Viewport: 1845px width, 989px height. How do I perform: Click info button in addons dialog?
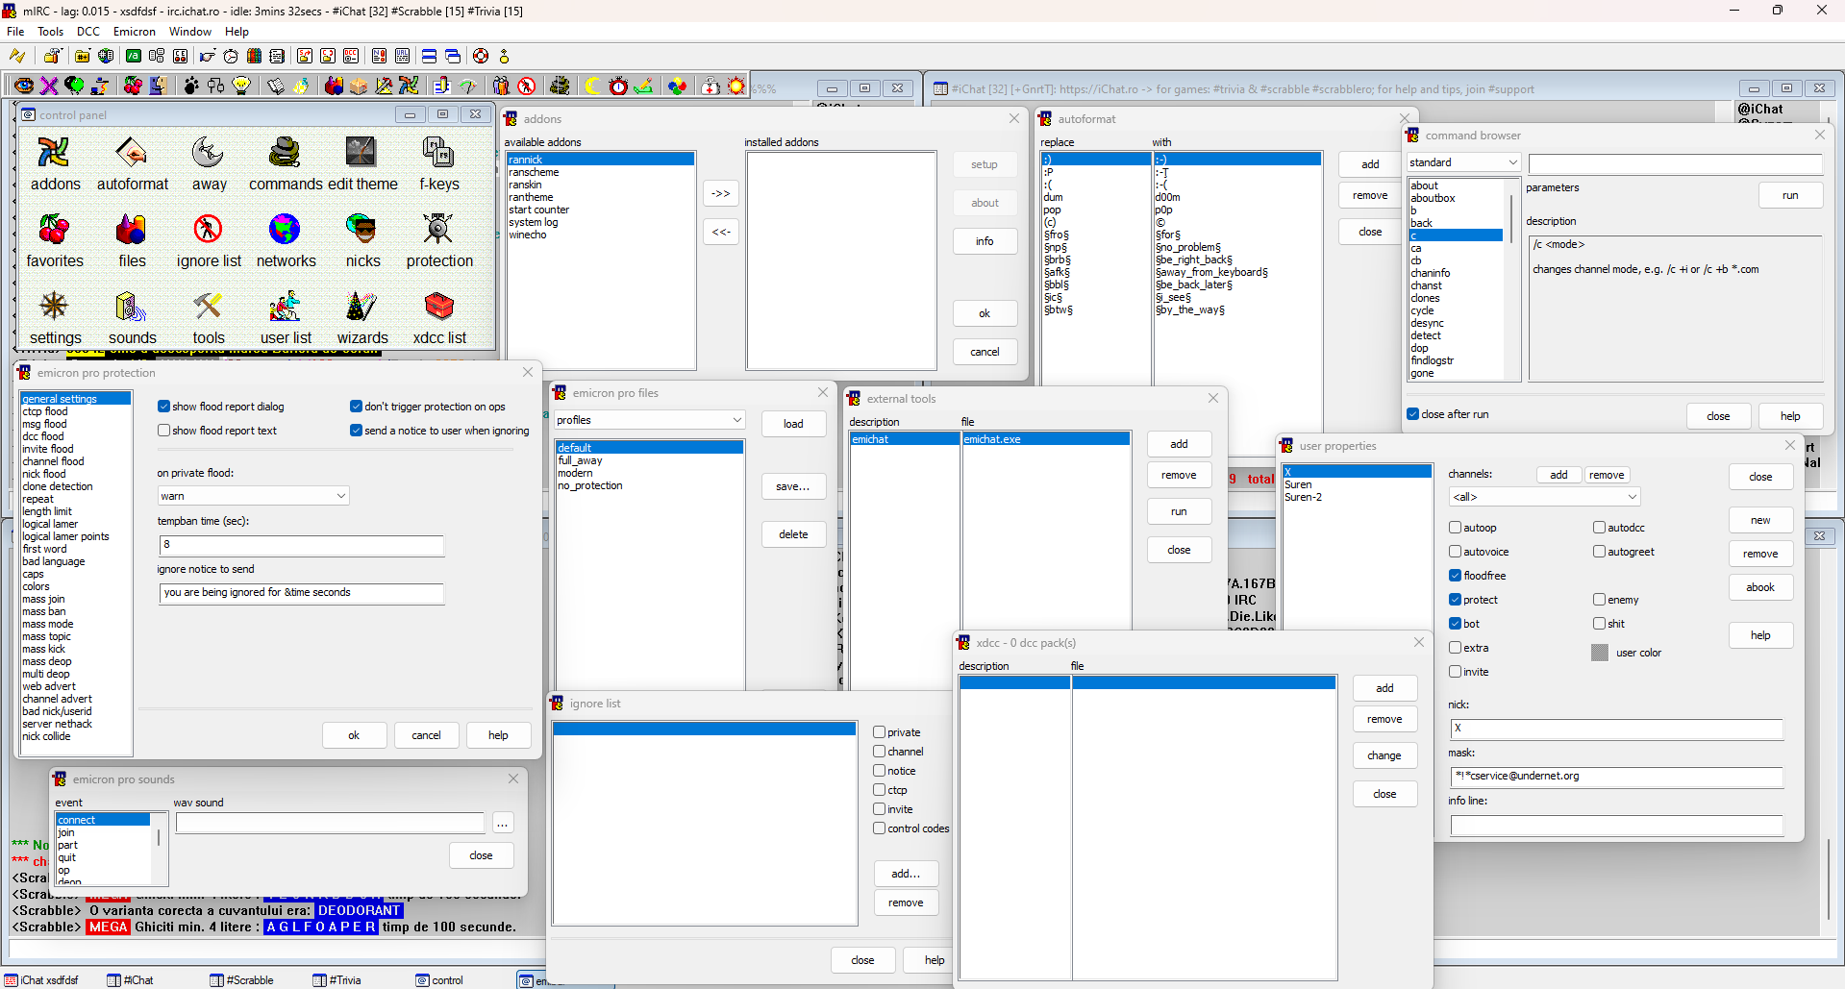coord(985,241)
